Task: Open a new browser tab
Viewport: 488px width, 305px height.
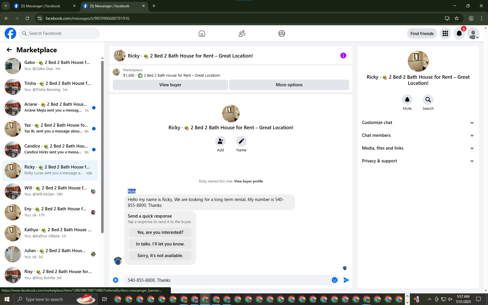Action: click(154, 6)
